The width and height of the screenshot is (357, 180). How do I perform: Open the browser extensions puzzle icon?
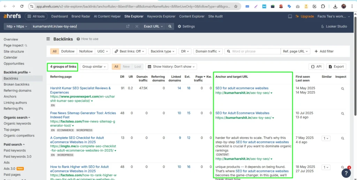(x=322, y=6)
